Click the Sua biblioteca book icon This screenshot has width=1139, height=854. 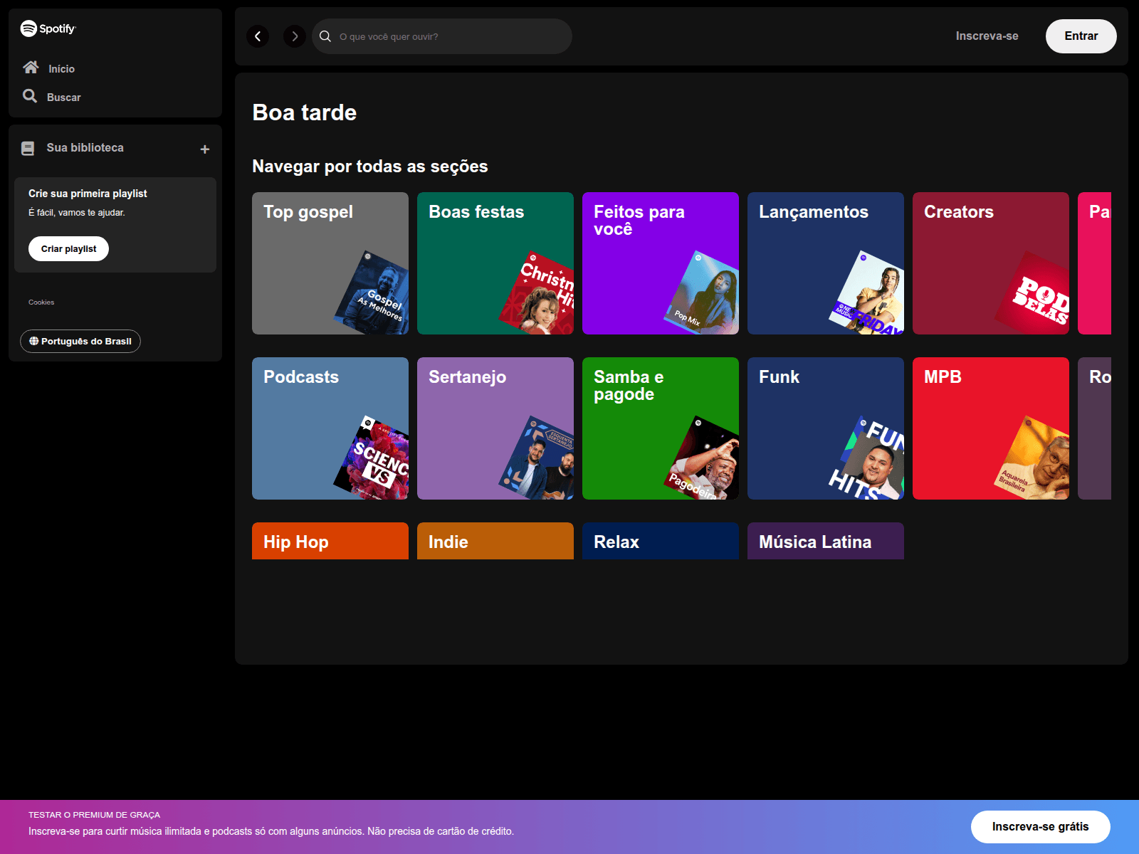click(28, 147)
